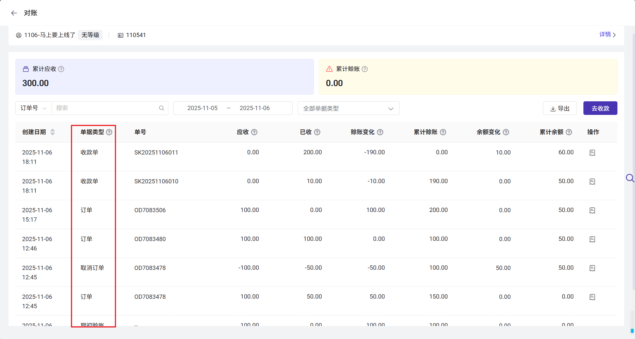
Task: Open start date 2025-11-05 picker
Action: coord(202,108)
